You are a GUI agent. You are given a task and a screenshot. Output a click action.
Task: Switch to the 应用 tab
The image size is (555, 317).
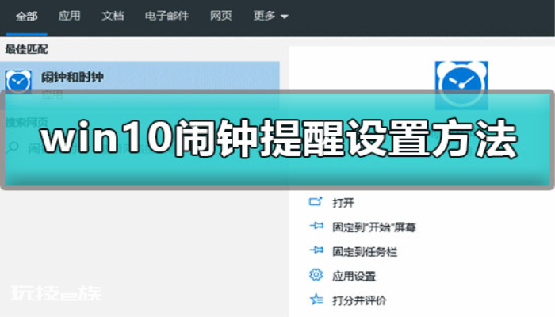pyautogui.click(x=70, y=16)
